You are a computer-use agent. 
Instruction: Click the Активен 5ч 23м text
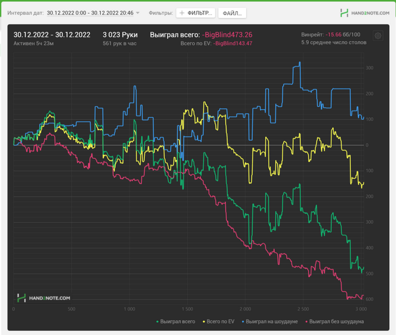(33, 44)
